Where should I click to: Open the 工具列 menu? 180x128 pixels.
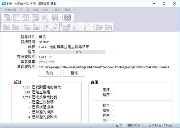[x=56, y=10]
